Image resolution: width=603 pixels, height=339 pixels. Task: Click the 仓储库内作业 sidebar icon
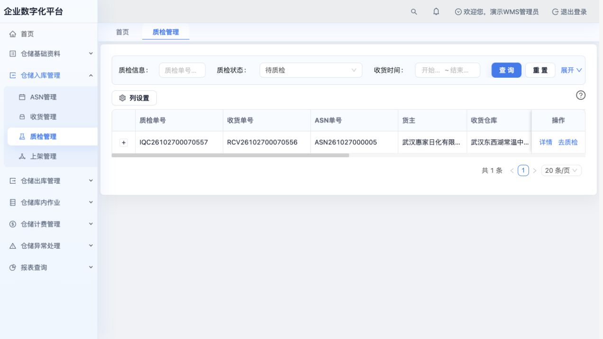tap(13, 203)
